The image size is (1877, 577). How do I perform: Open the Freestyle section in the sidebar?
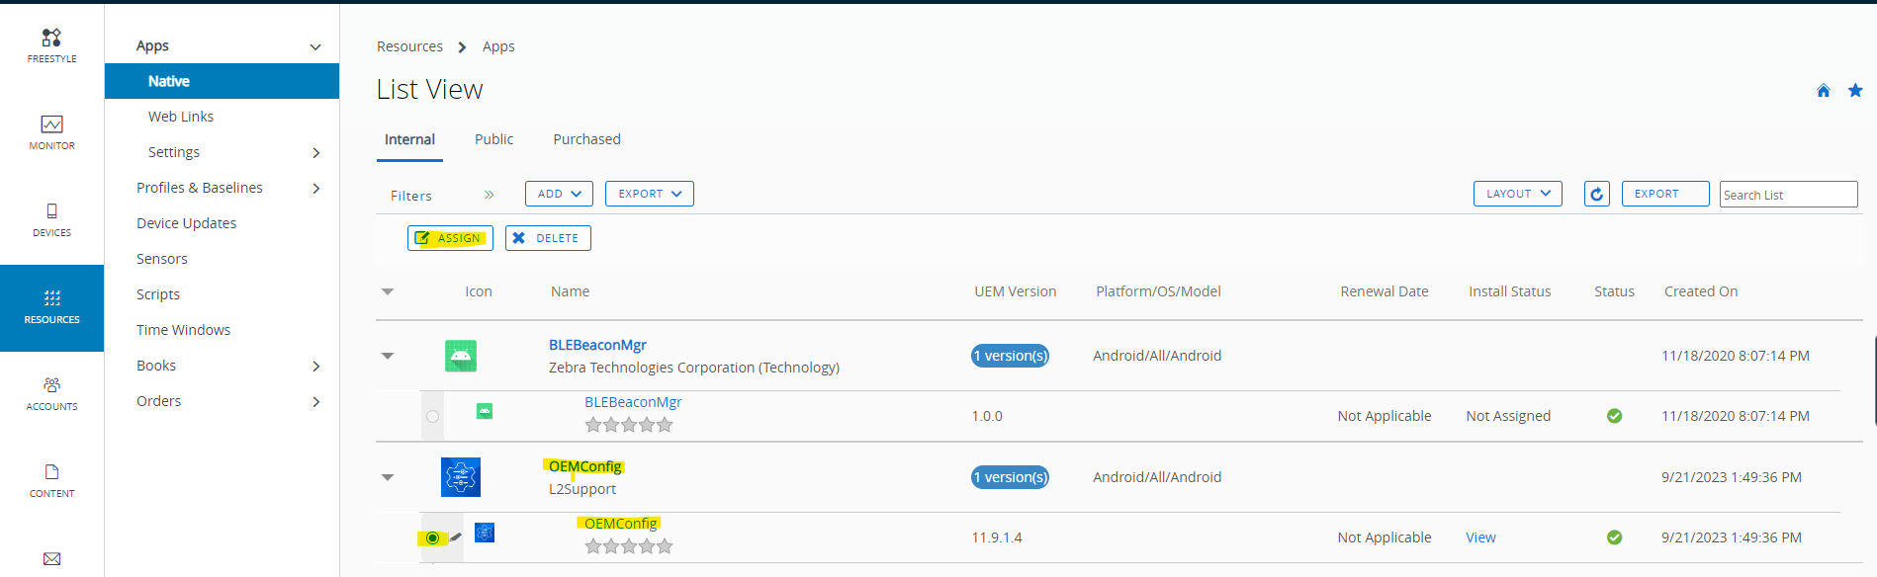pyautogui.click(x=51, y=46)
